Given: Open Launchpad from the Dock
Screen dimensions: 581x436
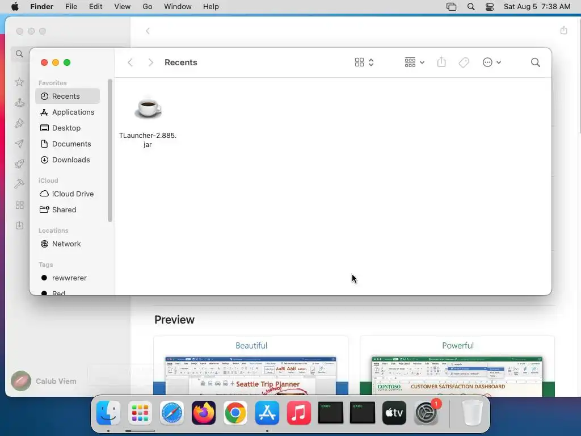Looking at the screenshot, I should (x=140, y=413).
